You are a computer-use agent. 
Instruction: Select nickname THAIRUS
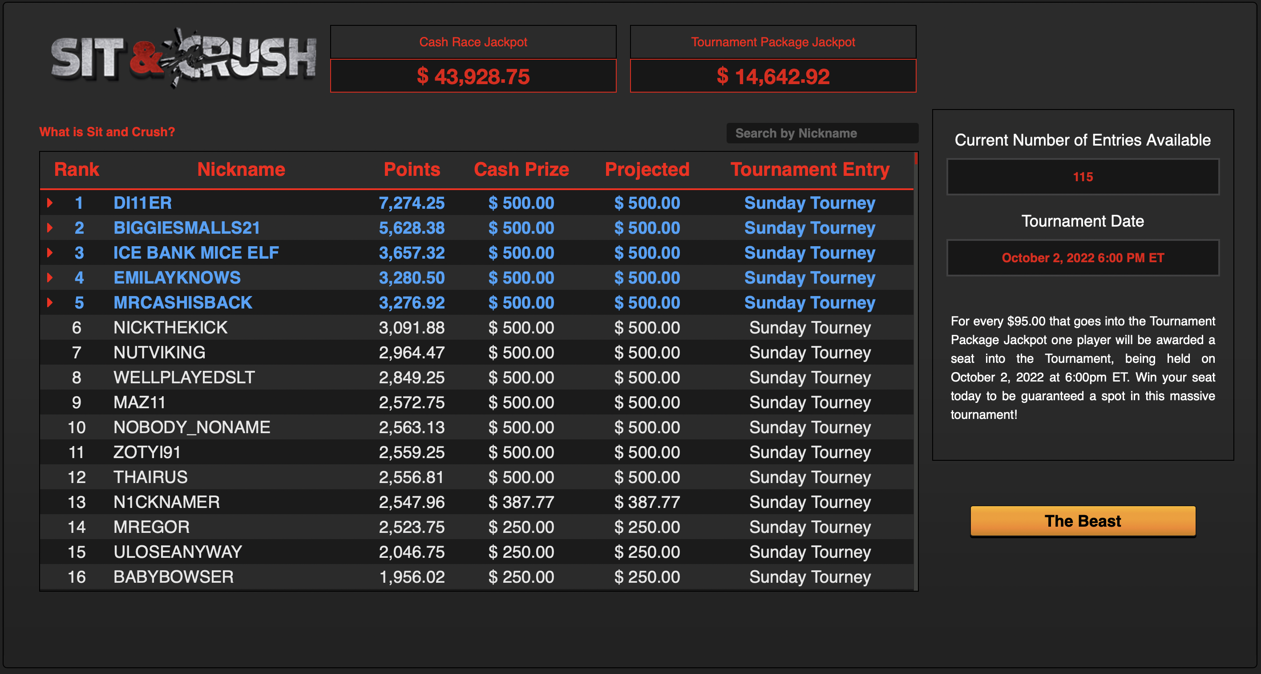click(x=150, y=477)
